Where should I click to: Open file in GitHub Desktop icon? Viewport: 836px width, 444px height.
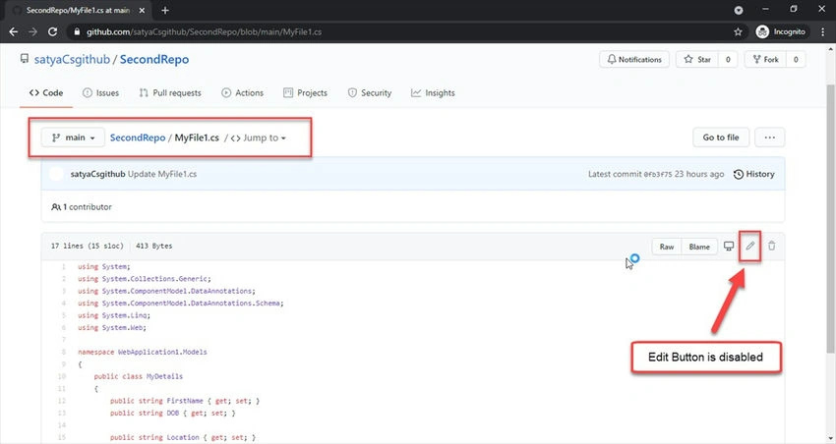coord(729,246)
